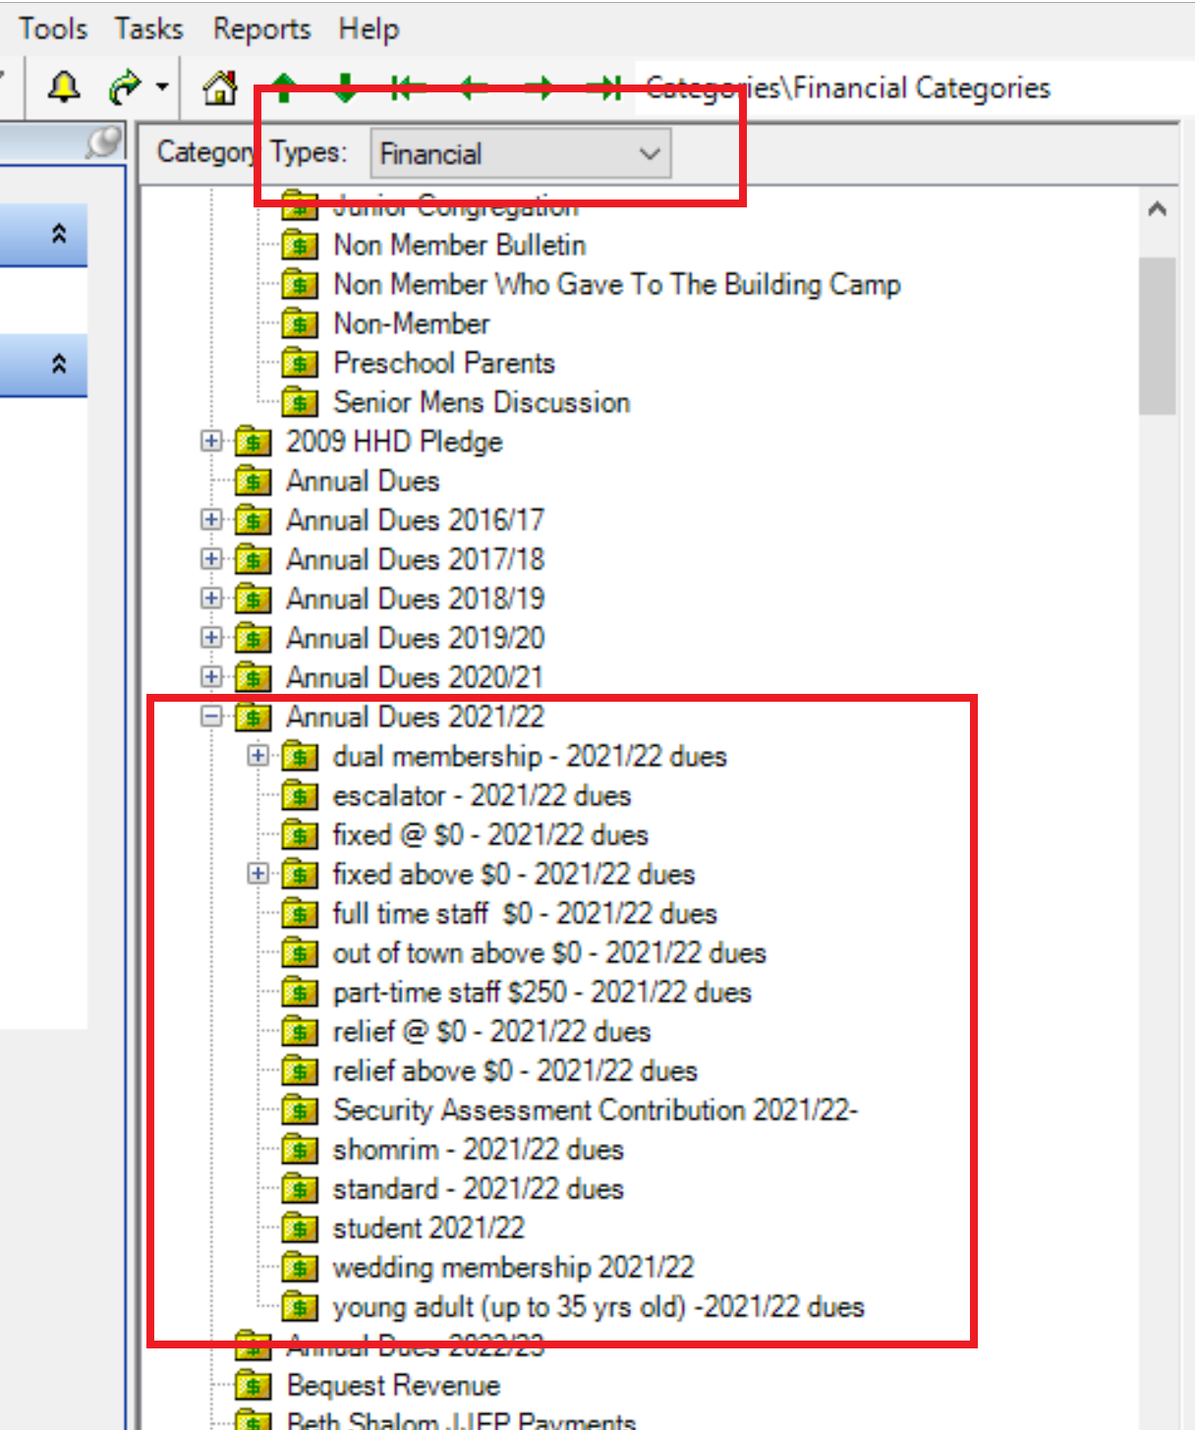The height and width of the screenshot is (1430, 1195).
Task: Select the forward/redirect toolbar icon
Action: click(124, 86)
